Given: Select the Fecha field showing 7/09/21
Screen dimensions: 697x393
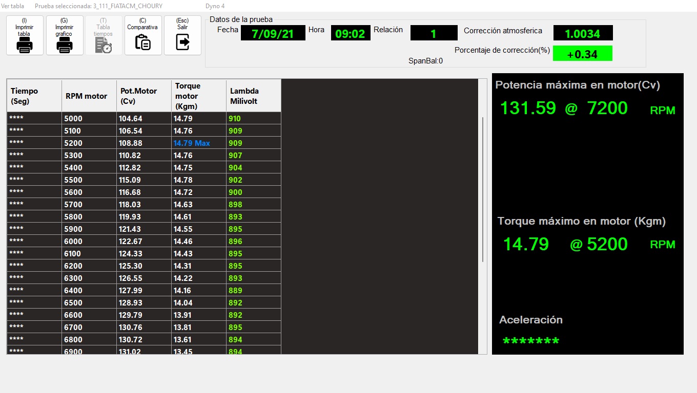Looking at the screenshot, I should point(273,34).
